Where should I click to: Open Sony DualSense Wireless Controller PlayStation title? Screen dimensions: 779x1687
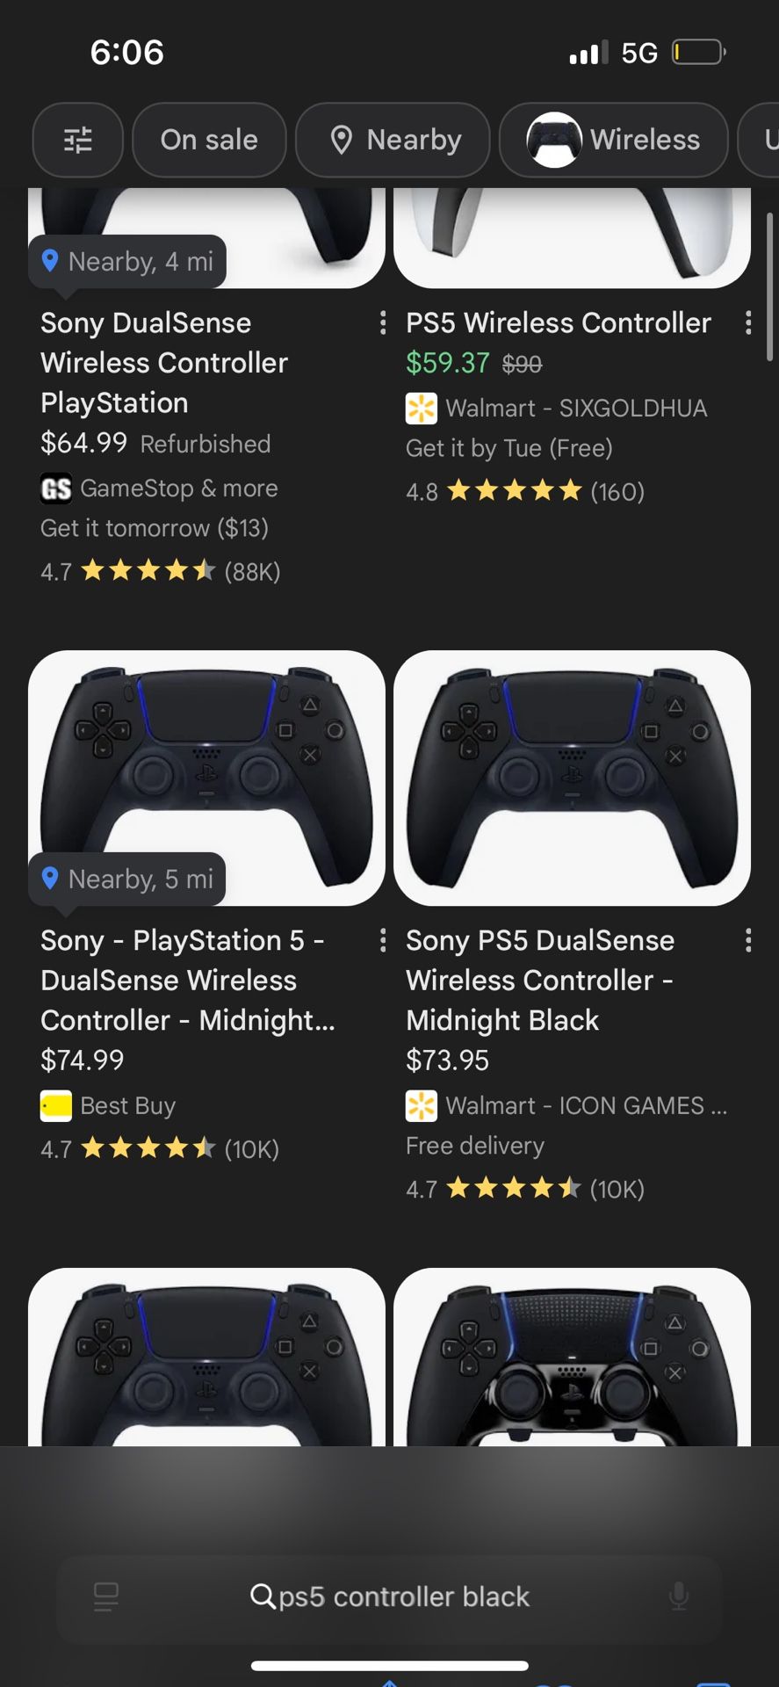tap(164, 362)
